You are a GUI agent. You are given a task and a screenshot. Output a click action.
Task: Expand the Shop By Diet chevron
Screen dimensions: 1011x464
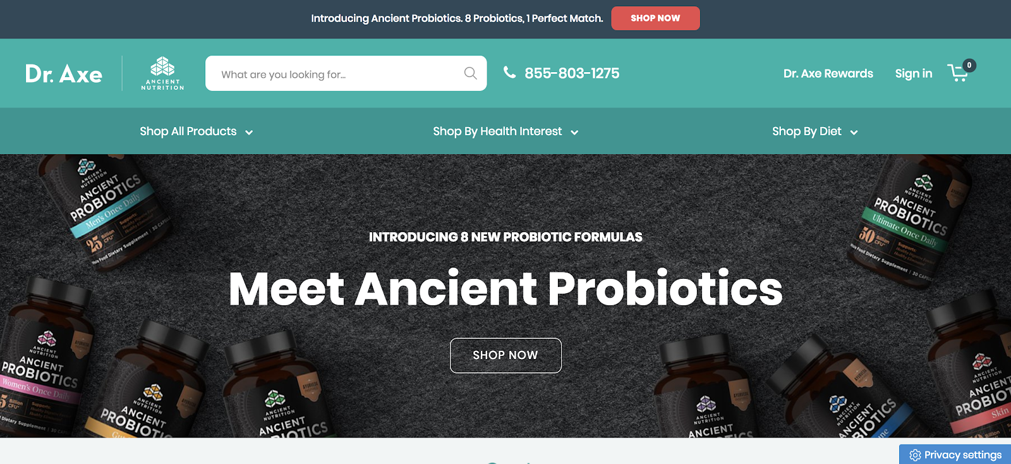pos(854,132)
